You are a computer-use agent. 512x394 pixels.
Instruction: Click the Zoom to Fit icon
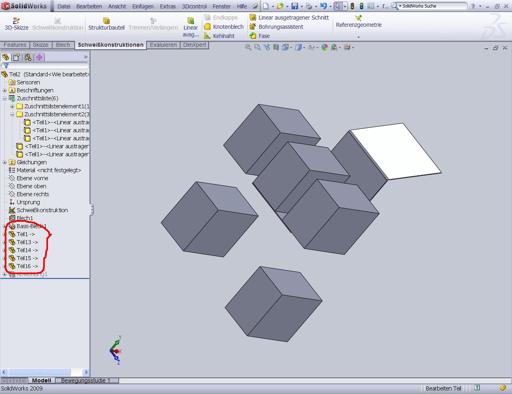coord(248,48)
